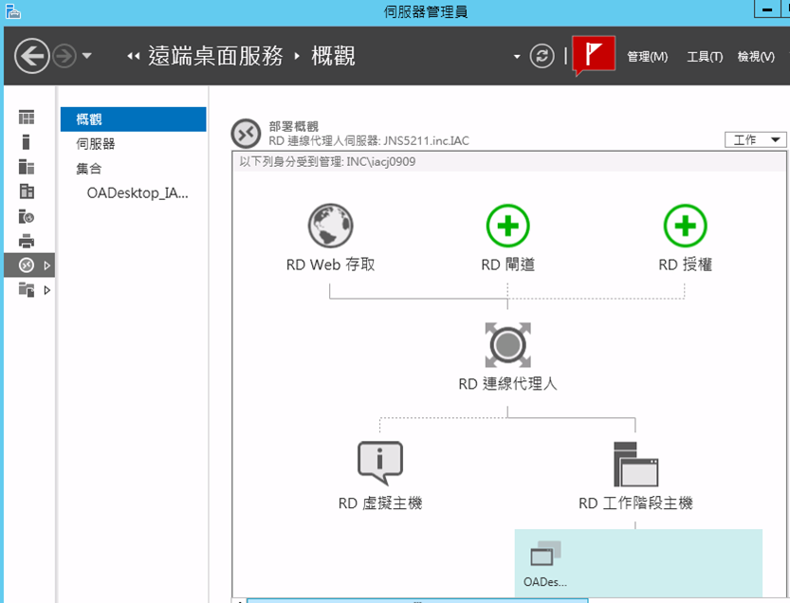Click the RD 虛擬主機 label
This screenshot has height=603, width=790.
tap(380, 502)
